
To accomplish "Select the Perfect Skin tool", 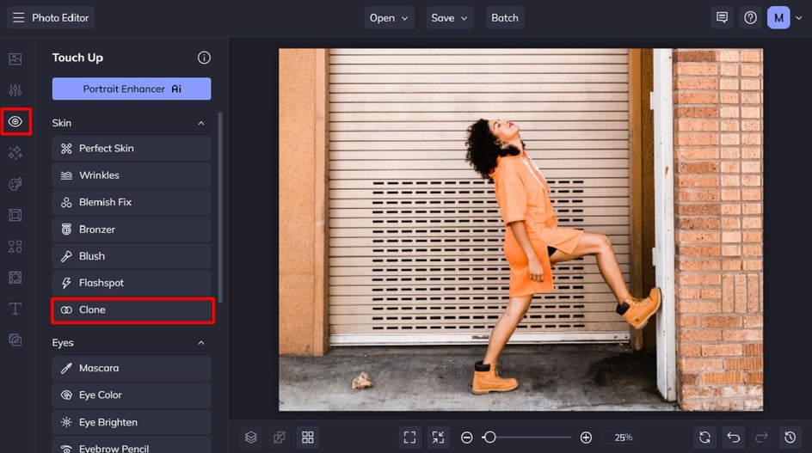I will tap(132, 149).
